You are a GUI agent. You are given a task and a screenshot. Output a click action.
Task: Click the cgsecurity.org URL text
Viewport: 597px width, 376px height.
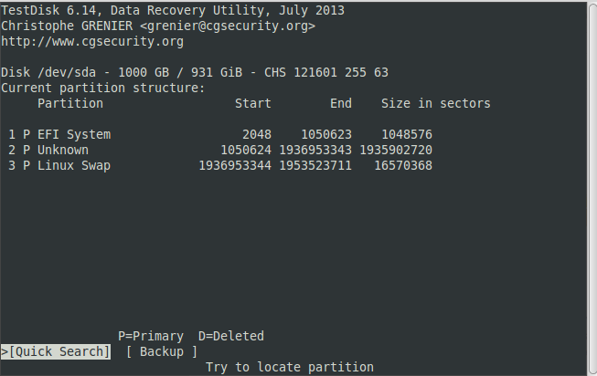(x=92, y=41)
